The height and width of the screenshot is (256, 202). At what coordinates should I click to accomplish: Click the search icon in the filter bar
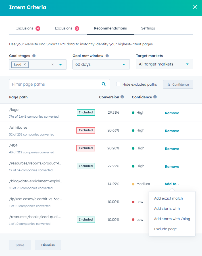pos(104,84)
